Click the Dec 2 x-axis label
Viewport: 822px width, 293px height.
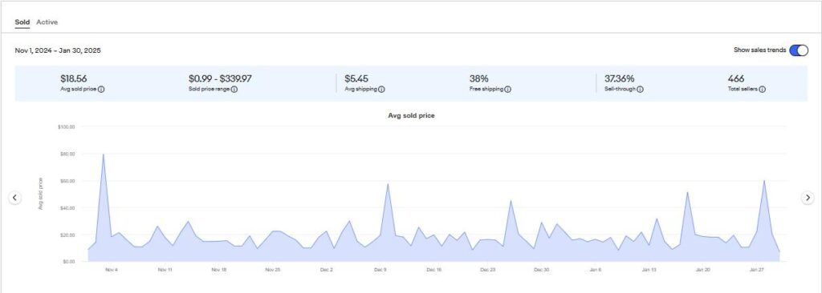click(327, 270)
